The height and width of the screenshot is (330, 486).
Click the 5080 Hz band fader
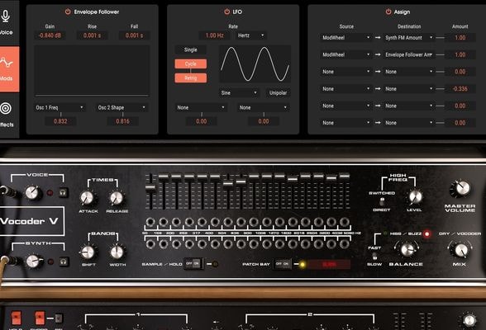point(344,176)
